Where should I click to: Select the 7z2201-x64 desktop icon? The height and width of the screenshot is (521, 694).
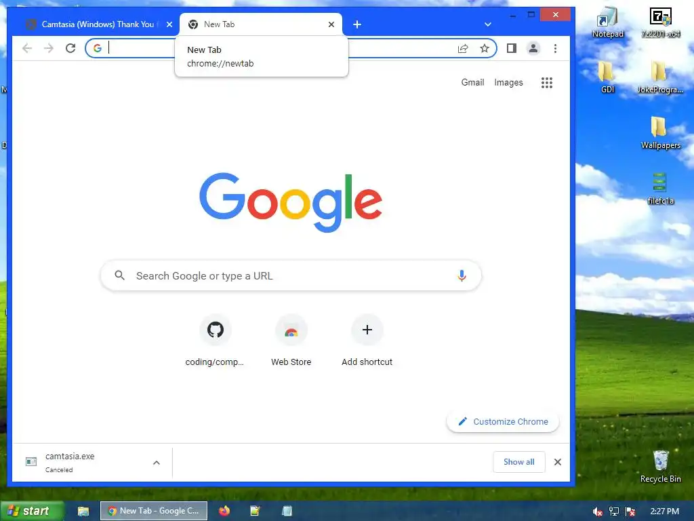(661, 22)
